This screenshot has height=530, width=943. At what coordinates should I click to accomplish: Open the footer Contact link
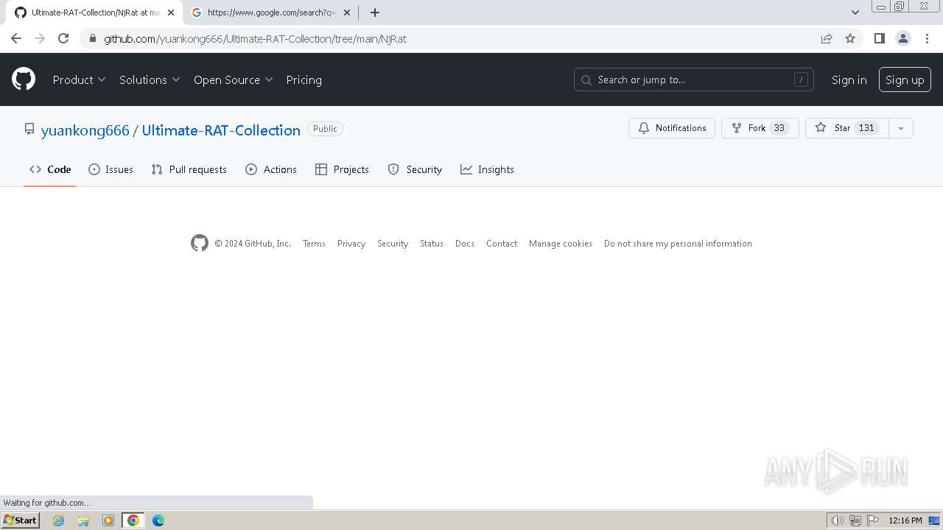click(x=502, y=244)
